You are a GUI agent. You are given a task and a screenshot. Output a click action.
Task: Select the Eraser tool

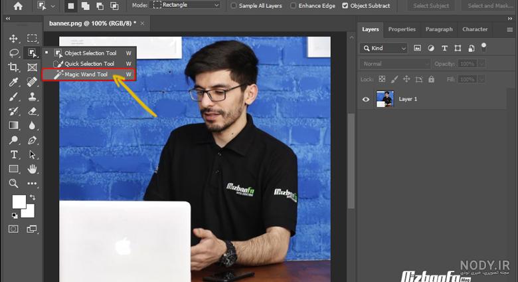point(32,111)
